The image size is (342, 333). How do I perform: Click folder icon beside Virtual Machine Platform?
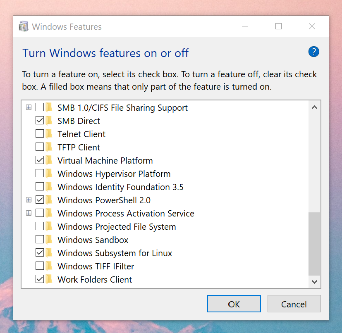49,160
